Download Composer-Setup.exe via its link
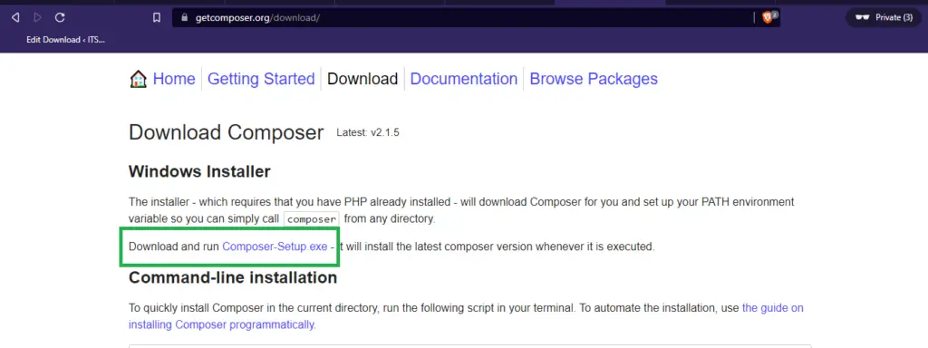Image resolution: width=928 pixels, height=348 pixels. pos(275,246)
